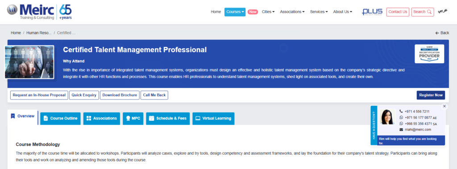Click the phone icon beside +971 4 556 7211
457x169 pixels.
(401, 111)
